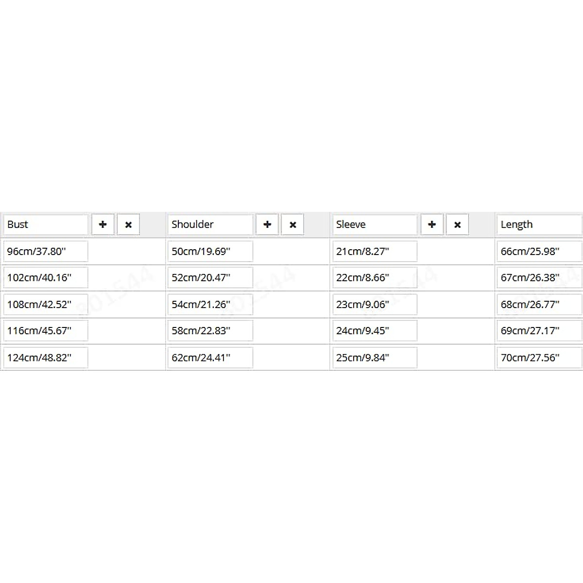Focus the 124cm/48.82" bust field

click(x=46, y=358)
